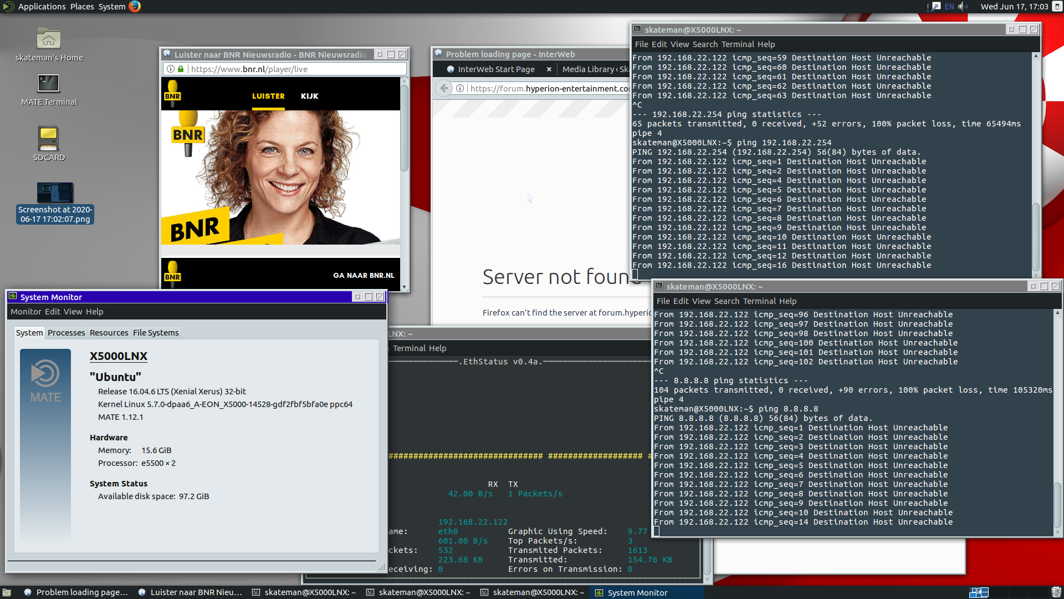Viewport: 1064px width, 599px height.
Task: Open the Help menu in the lower-right terminal
Action: click(x=787, y=301)
